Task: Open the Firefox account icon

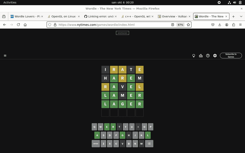Action: [227, 25]
